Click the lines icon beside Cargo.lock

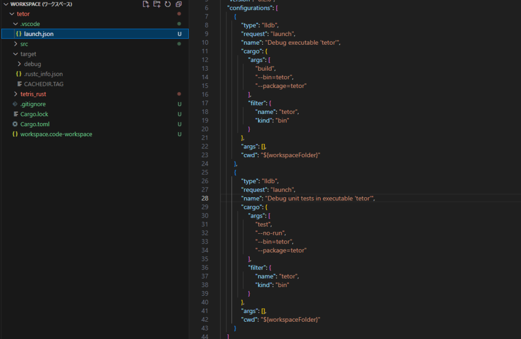[16, 114]
